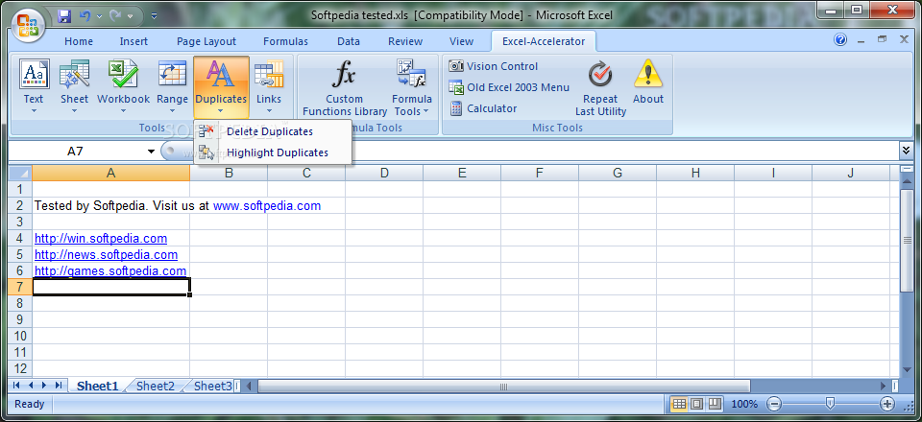Click the 100% zoom level button
The width and height of the screenshot is (922, 422).
(x=743, y=404)
